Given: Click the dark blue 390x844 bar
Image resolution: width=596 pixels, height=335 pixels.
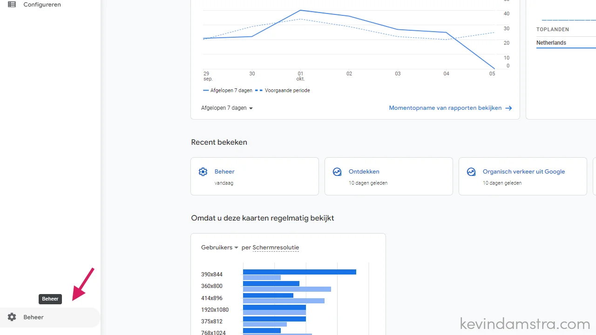Looking at the screenshot, I should tap(299, 272).
